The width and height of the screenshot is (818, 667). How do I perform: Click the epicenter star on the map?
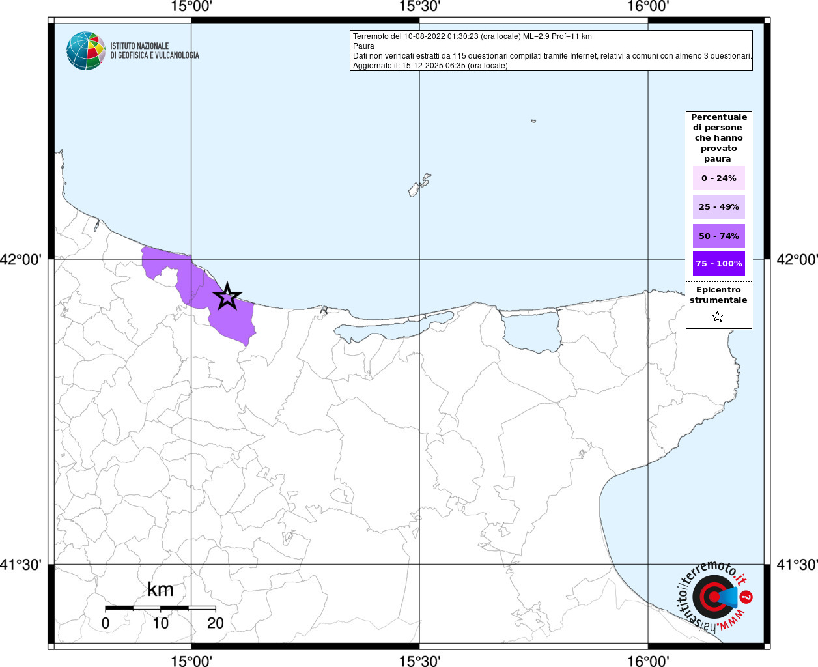(227, 296)
